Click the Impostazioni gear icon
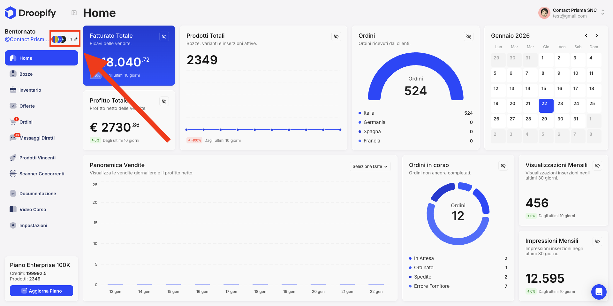 click(x=13, y=225)
